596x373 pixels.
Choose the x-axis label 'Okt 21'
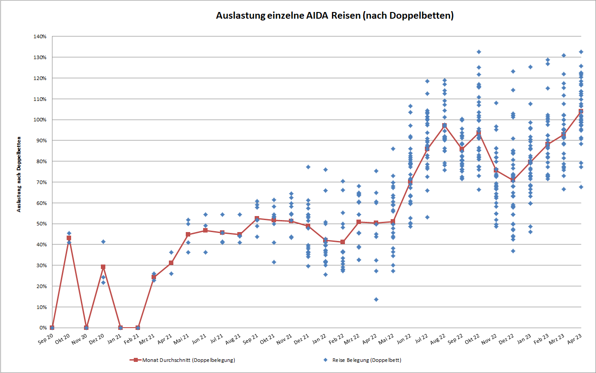(268, 339)
